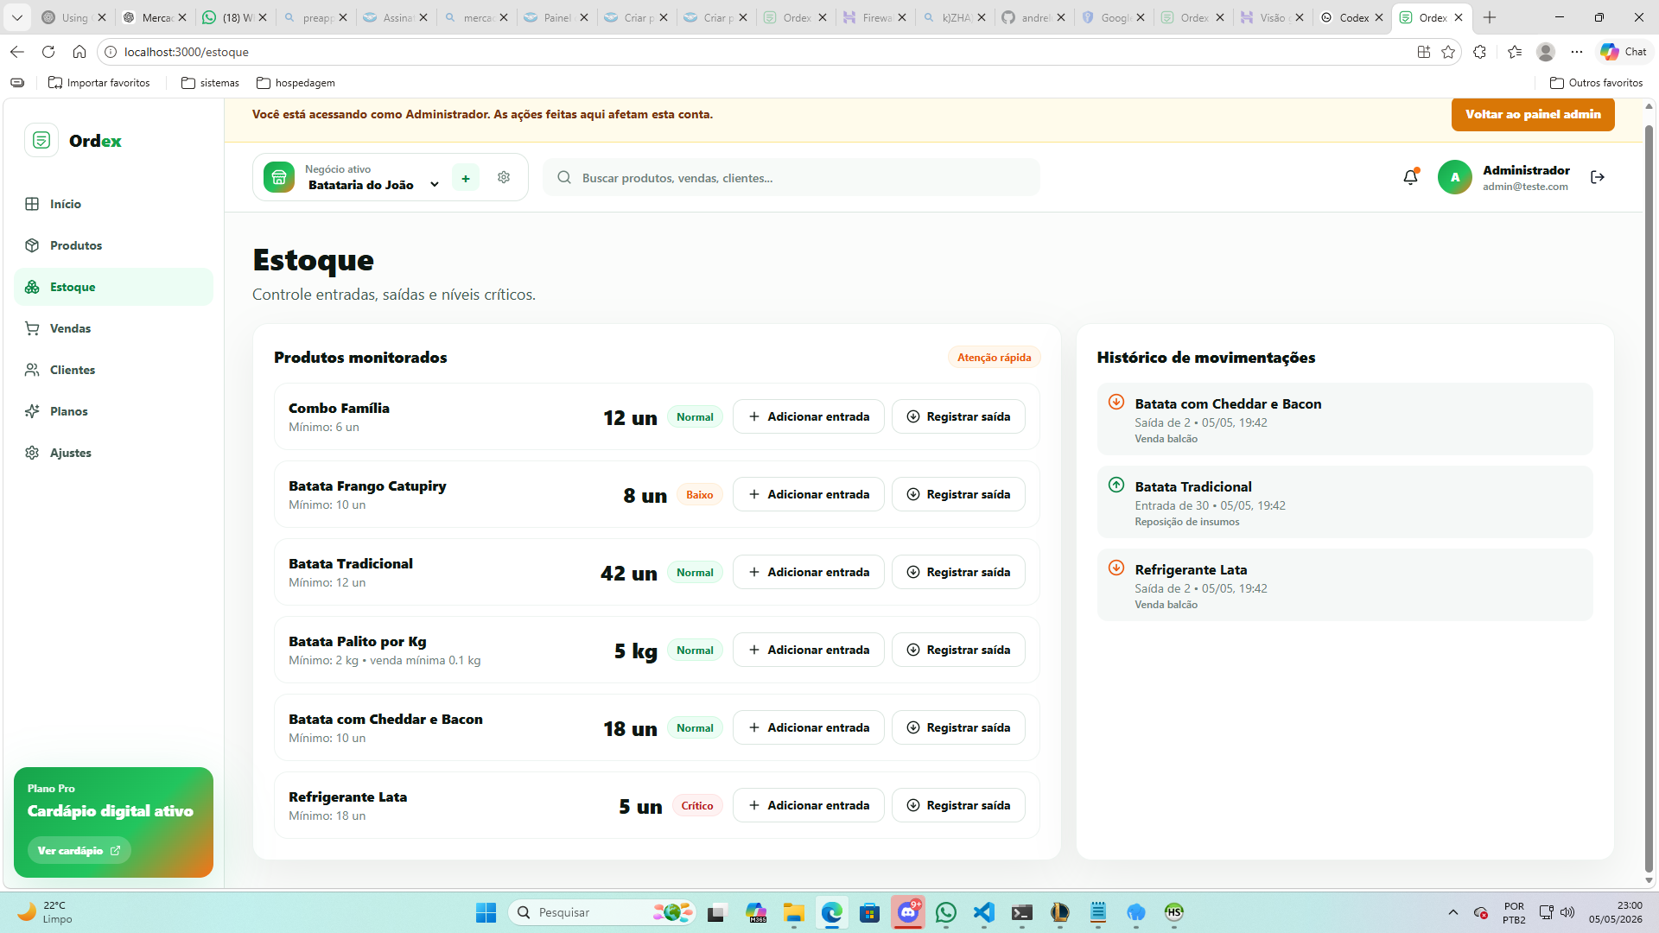
Task: Open browser extensions puzzle icon
Action: click(x=1479, y=52)
